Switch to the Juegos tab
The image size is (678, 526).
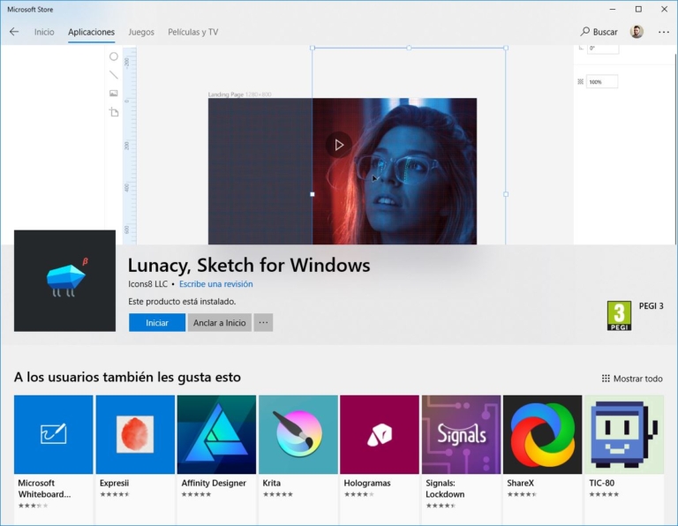point(141,32)
